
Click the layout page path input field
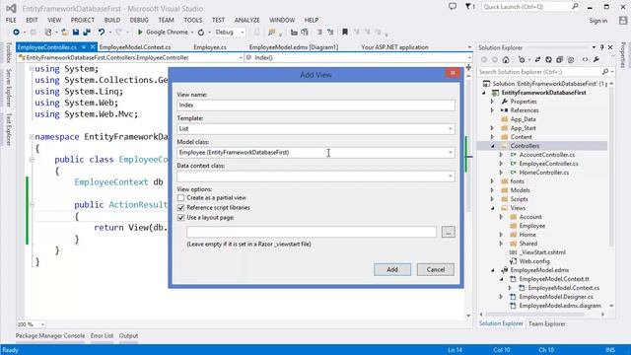click(312, 232)
